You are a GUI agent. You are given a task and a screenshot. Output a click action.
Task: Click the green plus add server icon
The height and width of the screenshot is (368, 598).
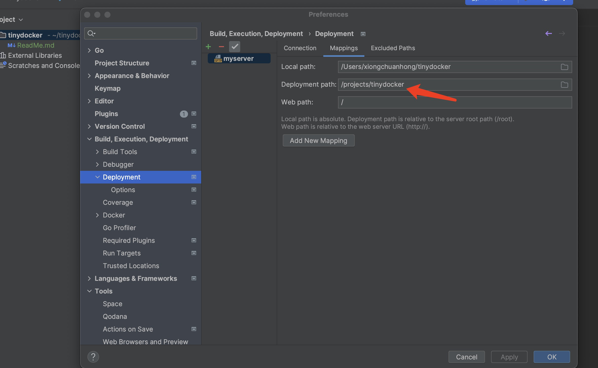(208, 47)
